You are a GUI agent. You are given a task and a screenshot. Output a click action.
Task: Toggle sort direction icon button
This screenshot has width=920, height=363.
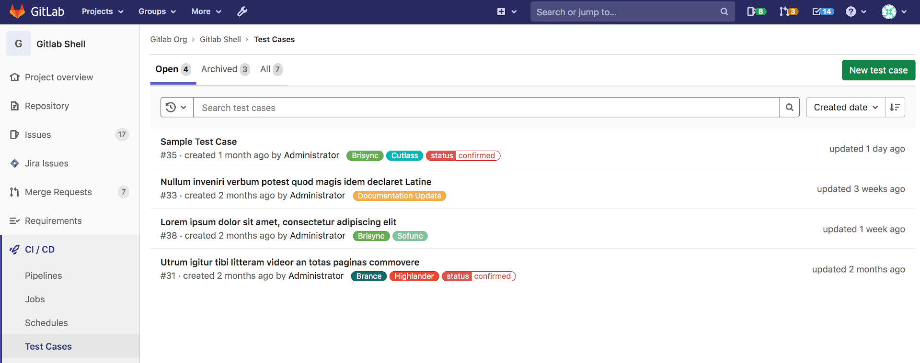coord(895,108)
